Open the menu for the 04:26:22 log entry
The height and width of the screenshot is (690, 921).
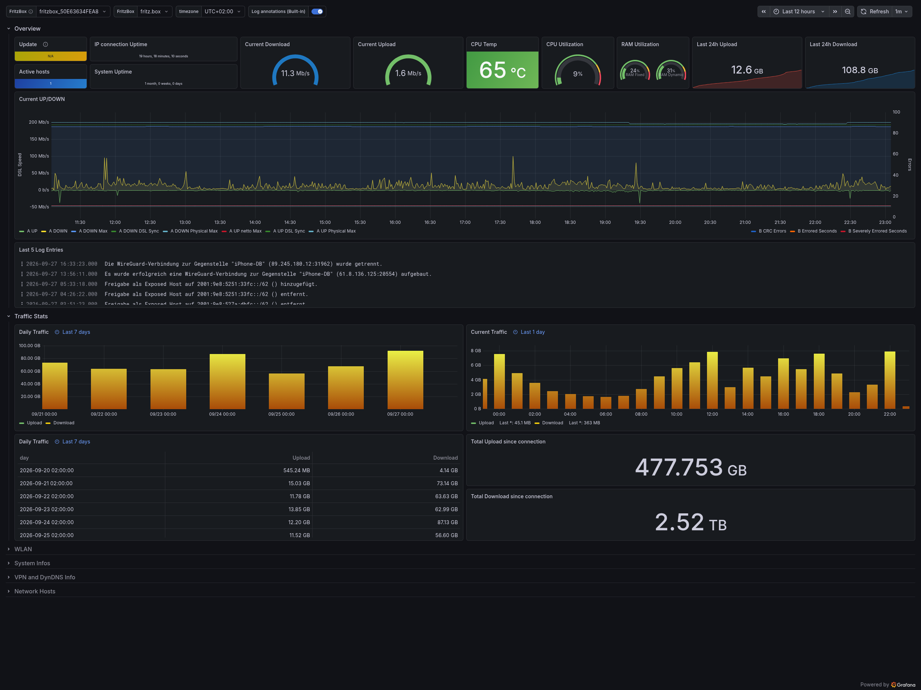[x=22, y=294]
